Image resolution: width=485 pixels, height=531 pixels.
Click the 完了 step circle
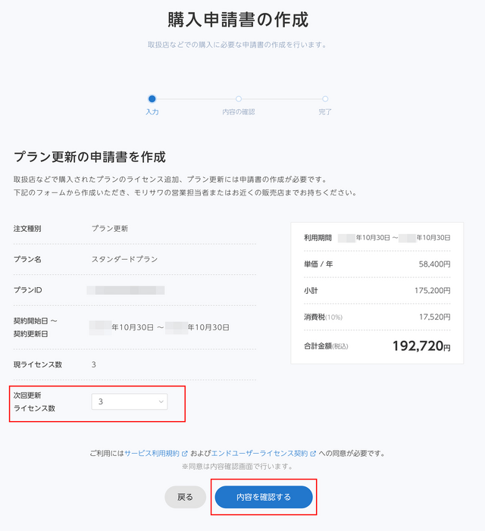click(325, 98)
